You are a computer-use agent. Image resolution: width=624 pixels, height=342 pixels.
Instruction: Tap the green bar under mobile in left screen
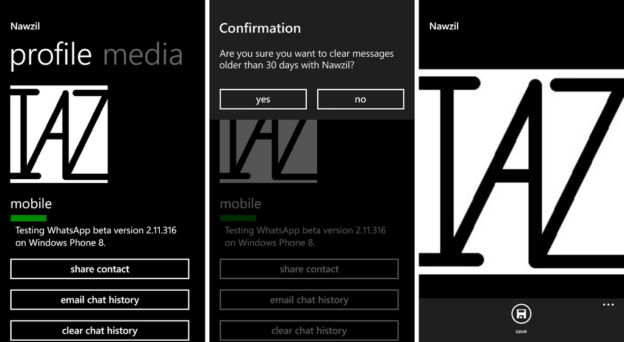click(x=28, y=218)
